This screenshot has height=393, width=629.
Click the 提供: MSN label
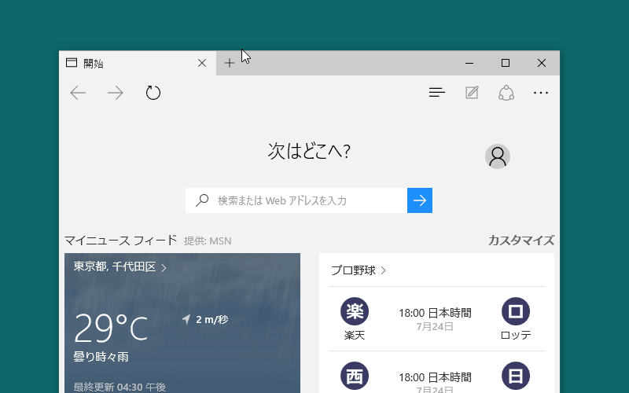[x=208, y=241]
